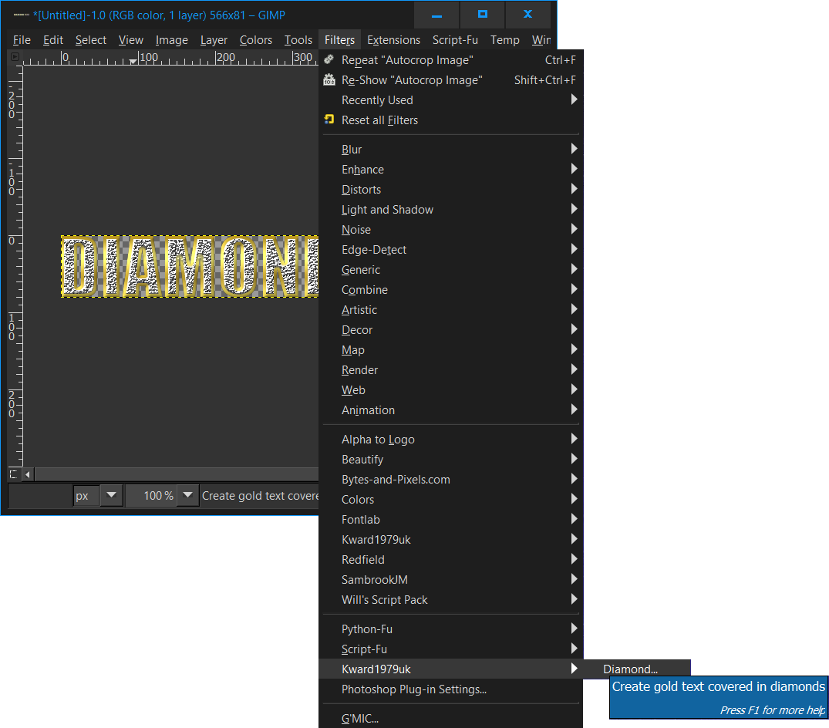Screen dimensions: 829x728
Task: Open the Combine submenu
Action: pyautogui.click(x=450, y=290)
